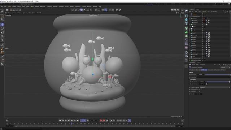231x130 pixels.
Task: Search in the Objects manager
Action: point(223,12)
